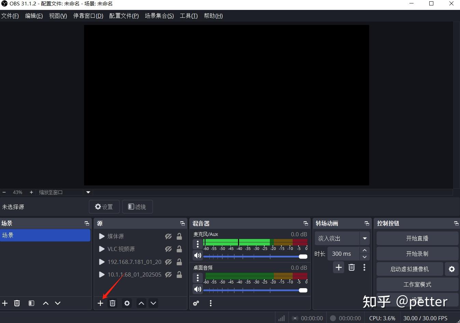Image resolution: width=460 pixels, height=323 pixels.
Task: Enable 工作室模式
Action: 417,284
